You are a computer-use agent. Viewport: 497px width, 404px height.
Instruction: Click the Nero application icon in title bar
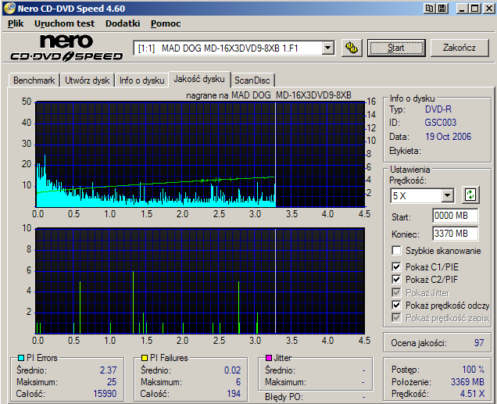click(9, 9)
